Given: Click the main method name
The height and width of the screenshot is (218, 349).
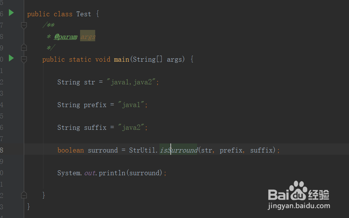Looking at the screenshot, I should coord(121,59).
